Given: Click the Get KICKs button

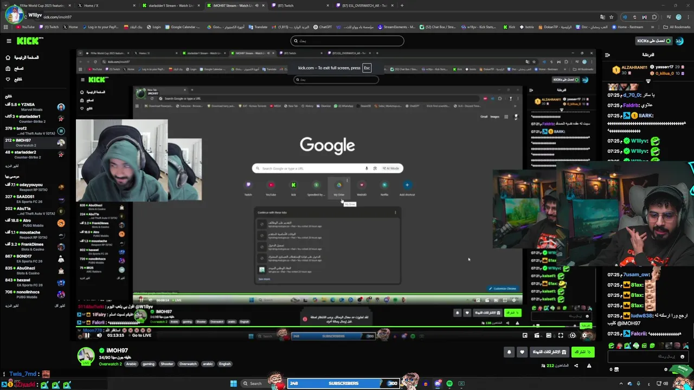Looking at the screenshot, I should (x=654, y=41).
